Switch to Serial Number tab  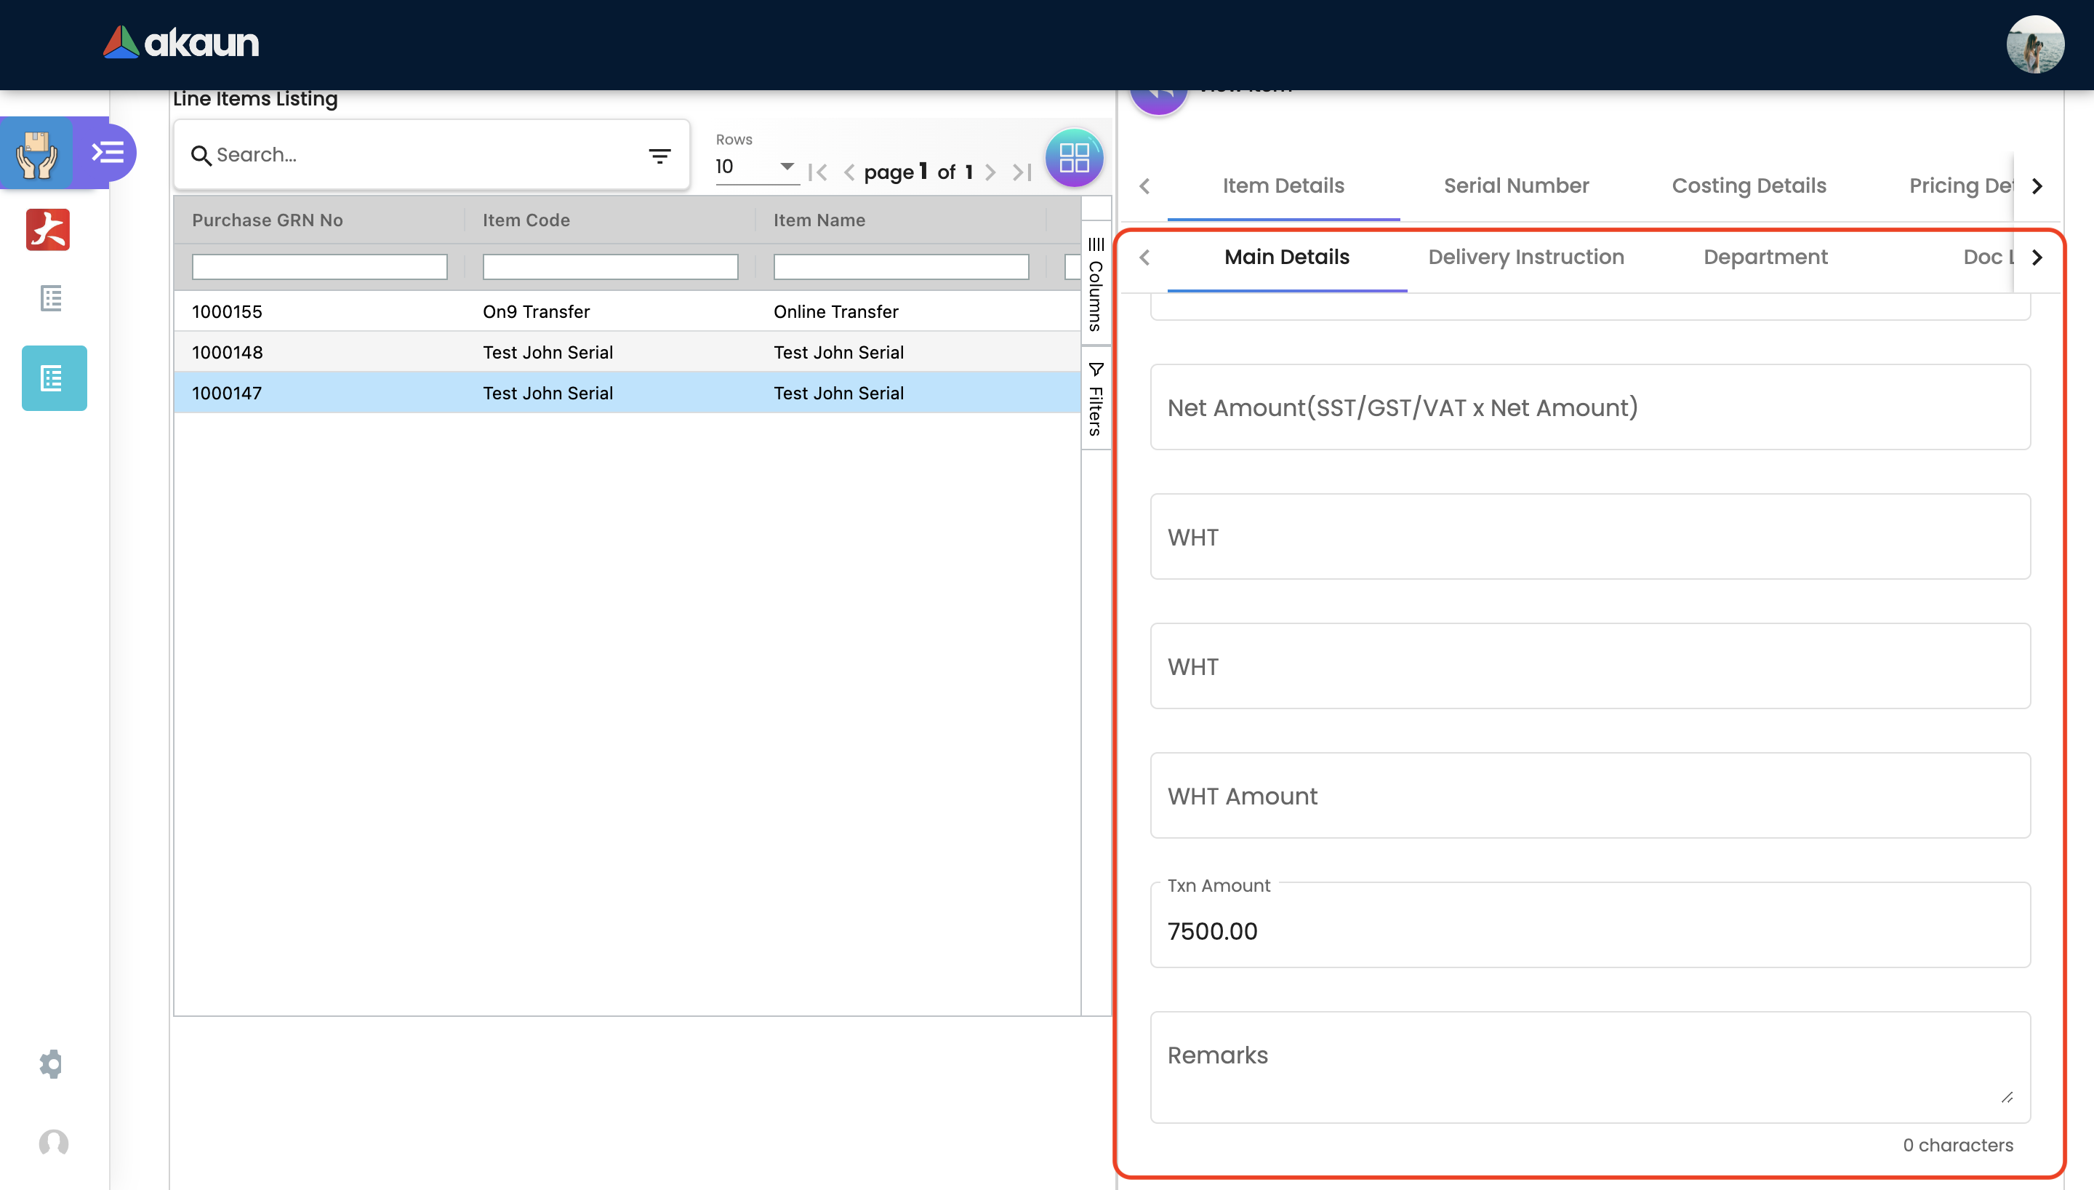[1516, 185]
